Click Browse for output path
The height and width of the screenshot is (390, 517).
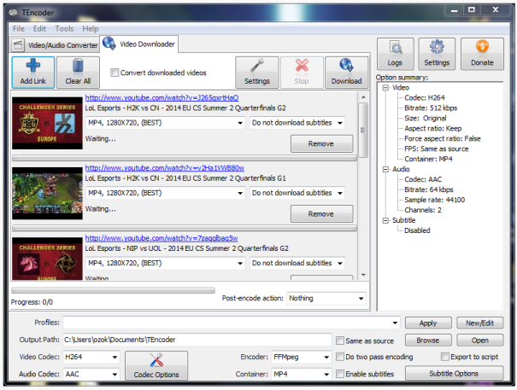428,341
